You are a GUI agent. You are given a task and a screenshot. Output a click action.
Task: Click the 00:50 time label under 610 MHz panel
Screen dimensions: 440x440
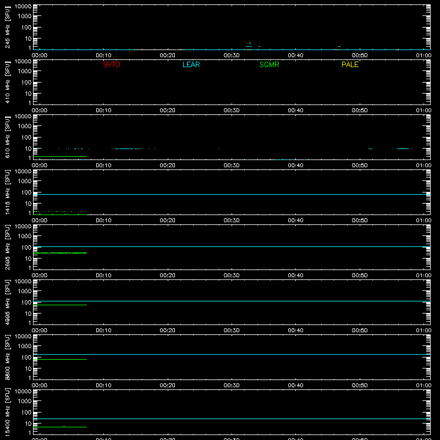coord(360,166)
